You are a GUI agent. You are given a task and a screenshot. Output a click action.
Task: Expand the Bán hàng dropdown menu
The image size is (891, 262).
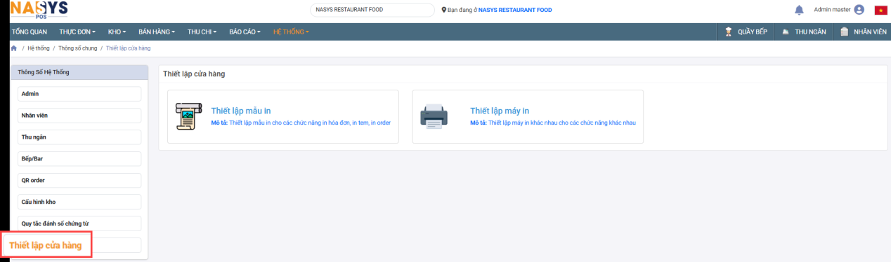coord(157,32)
